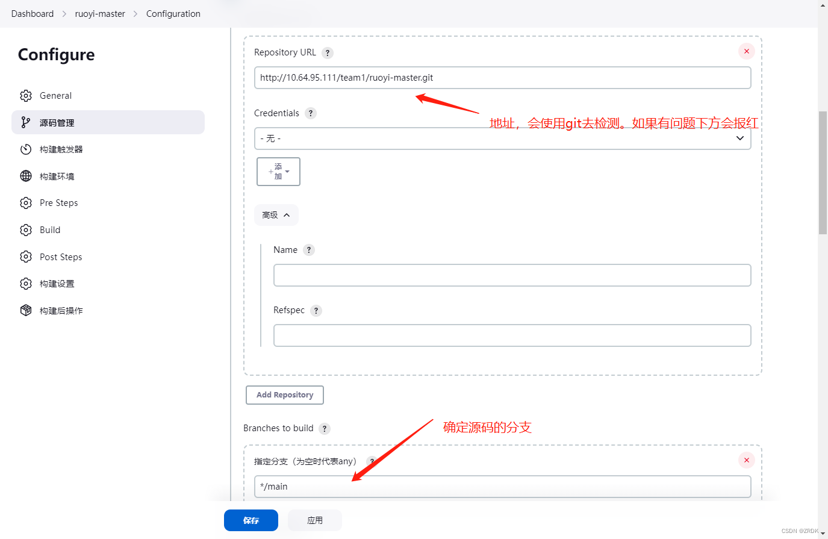Open ruoyi-master breadcrumb link
828x539 pixels.
pyautogui.click(x=100, y=14)
